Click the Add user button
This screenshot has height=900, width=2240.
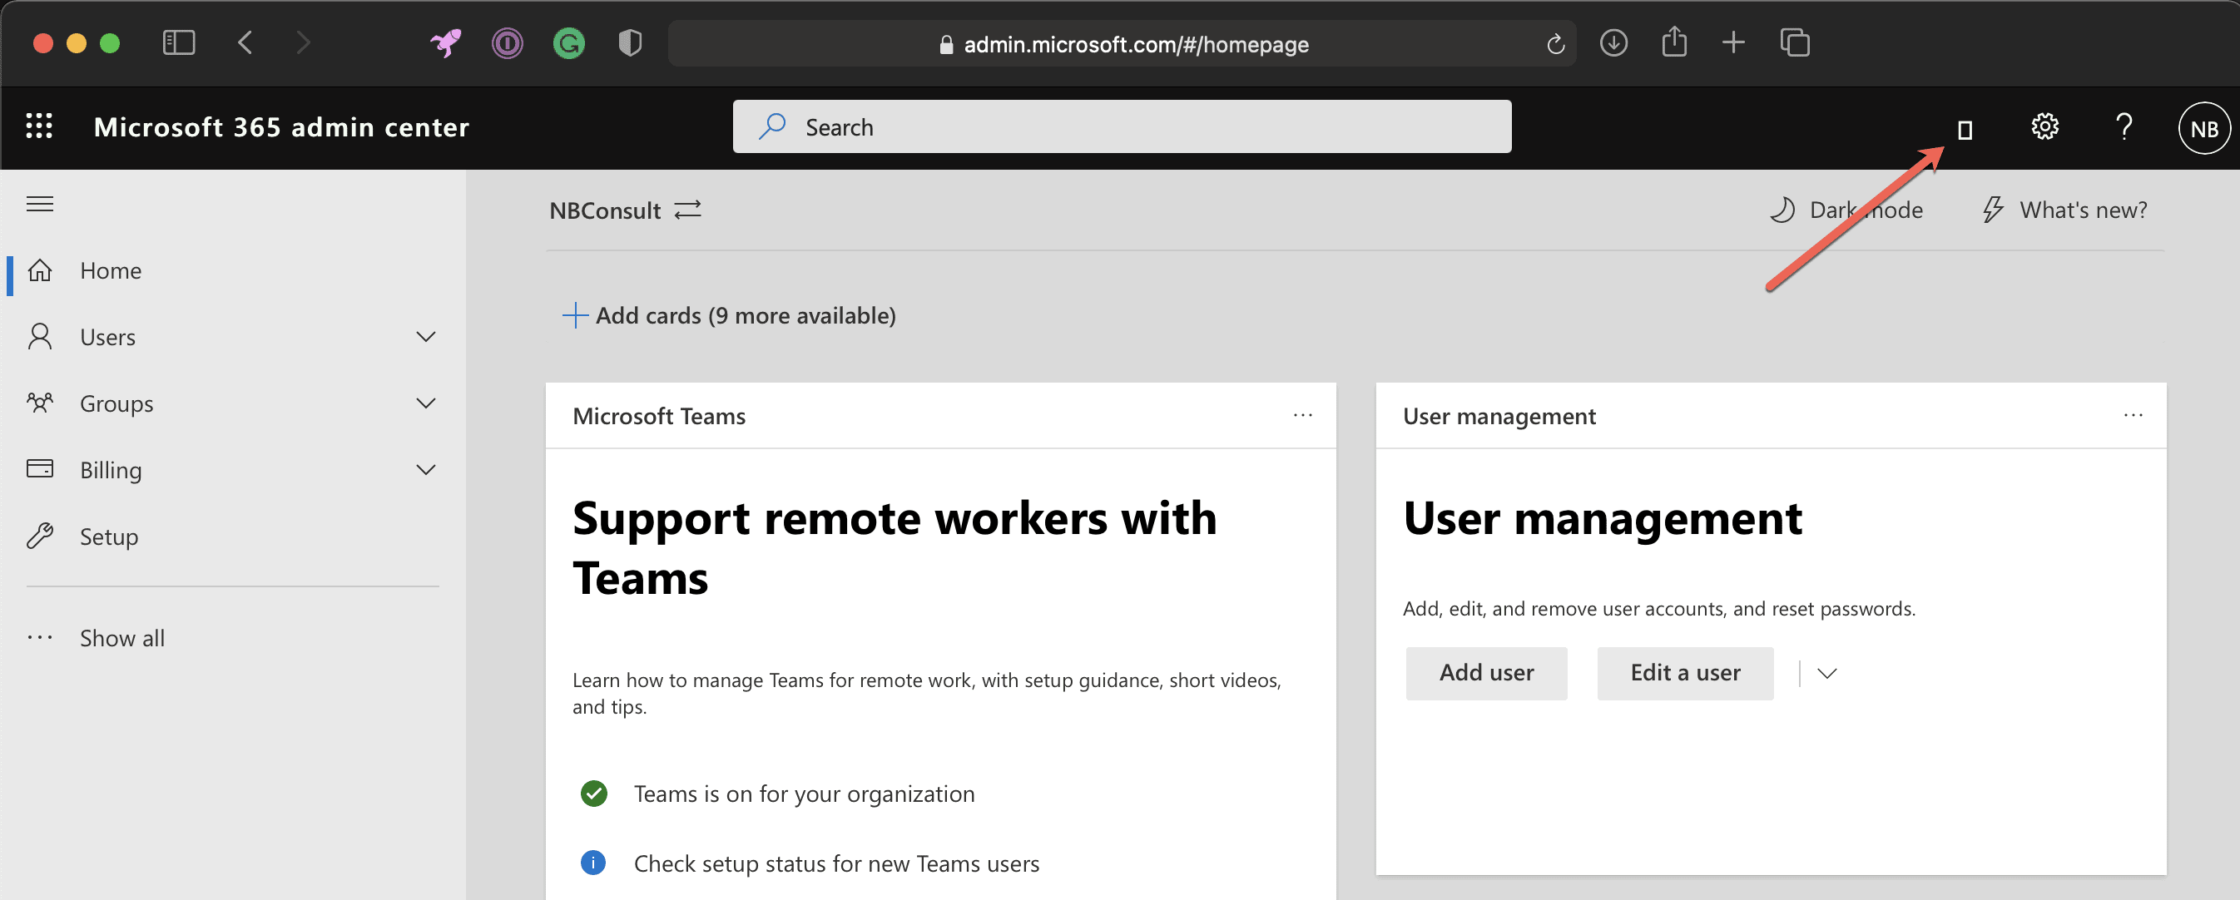click(1486, 673)
